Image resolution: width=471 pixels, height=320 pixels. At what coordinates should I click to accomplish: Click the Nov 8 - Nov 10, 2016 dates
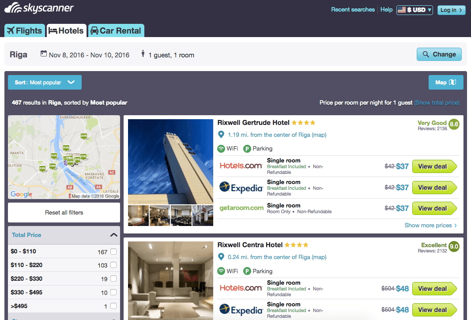pos(89,55)
